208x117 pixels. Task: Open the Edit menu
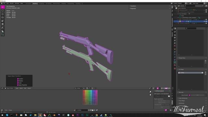(x=7, y=4)
